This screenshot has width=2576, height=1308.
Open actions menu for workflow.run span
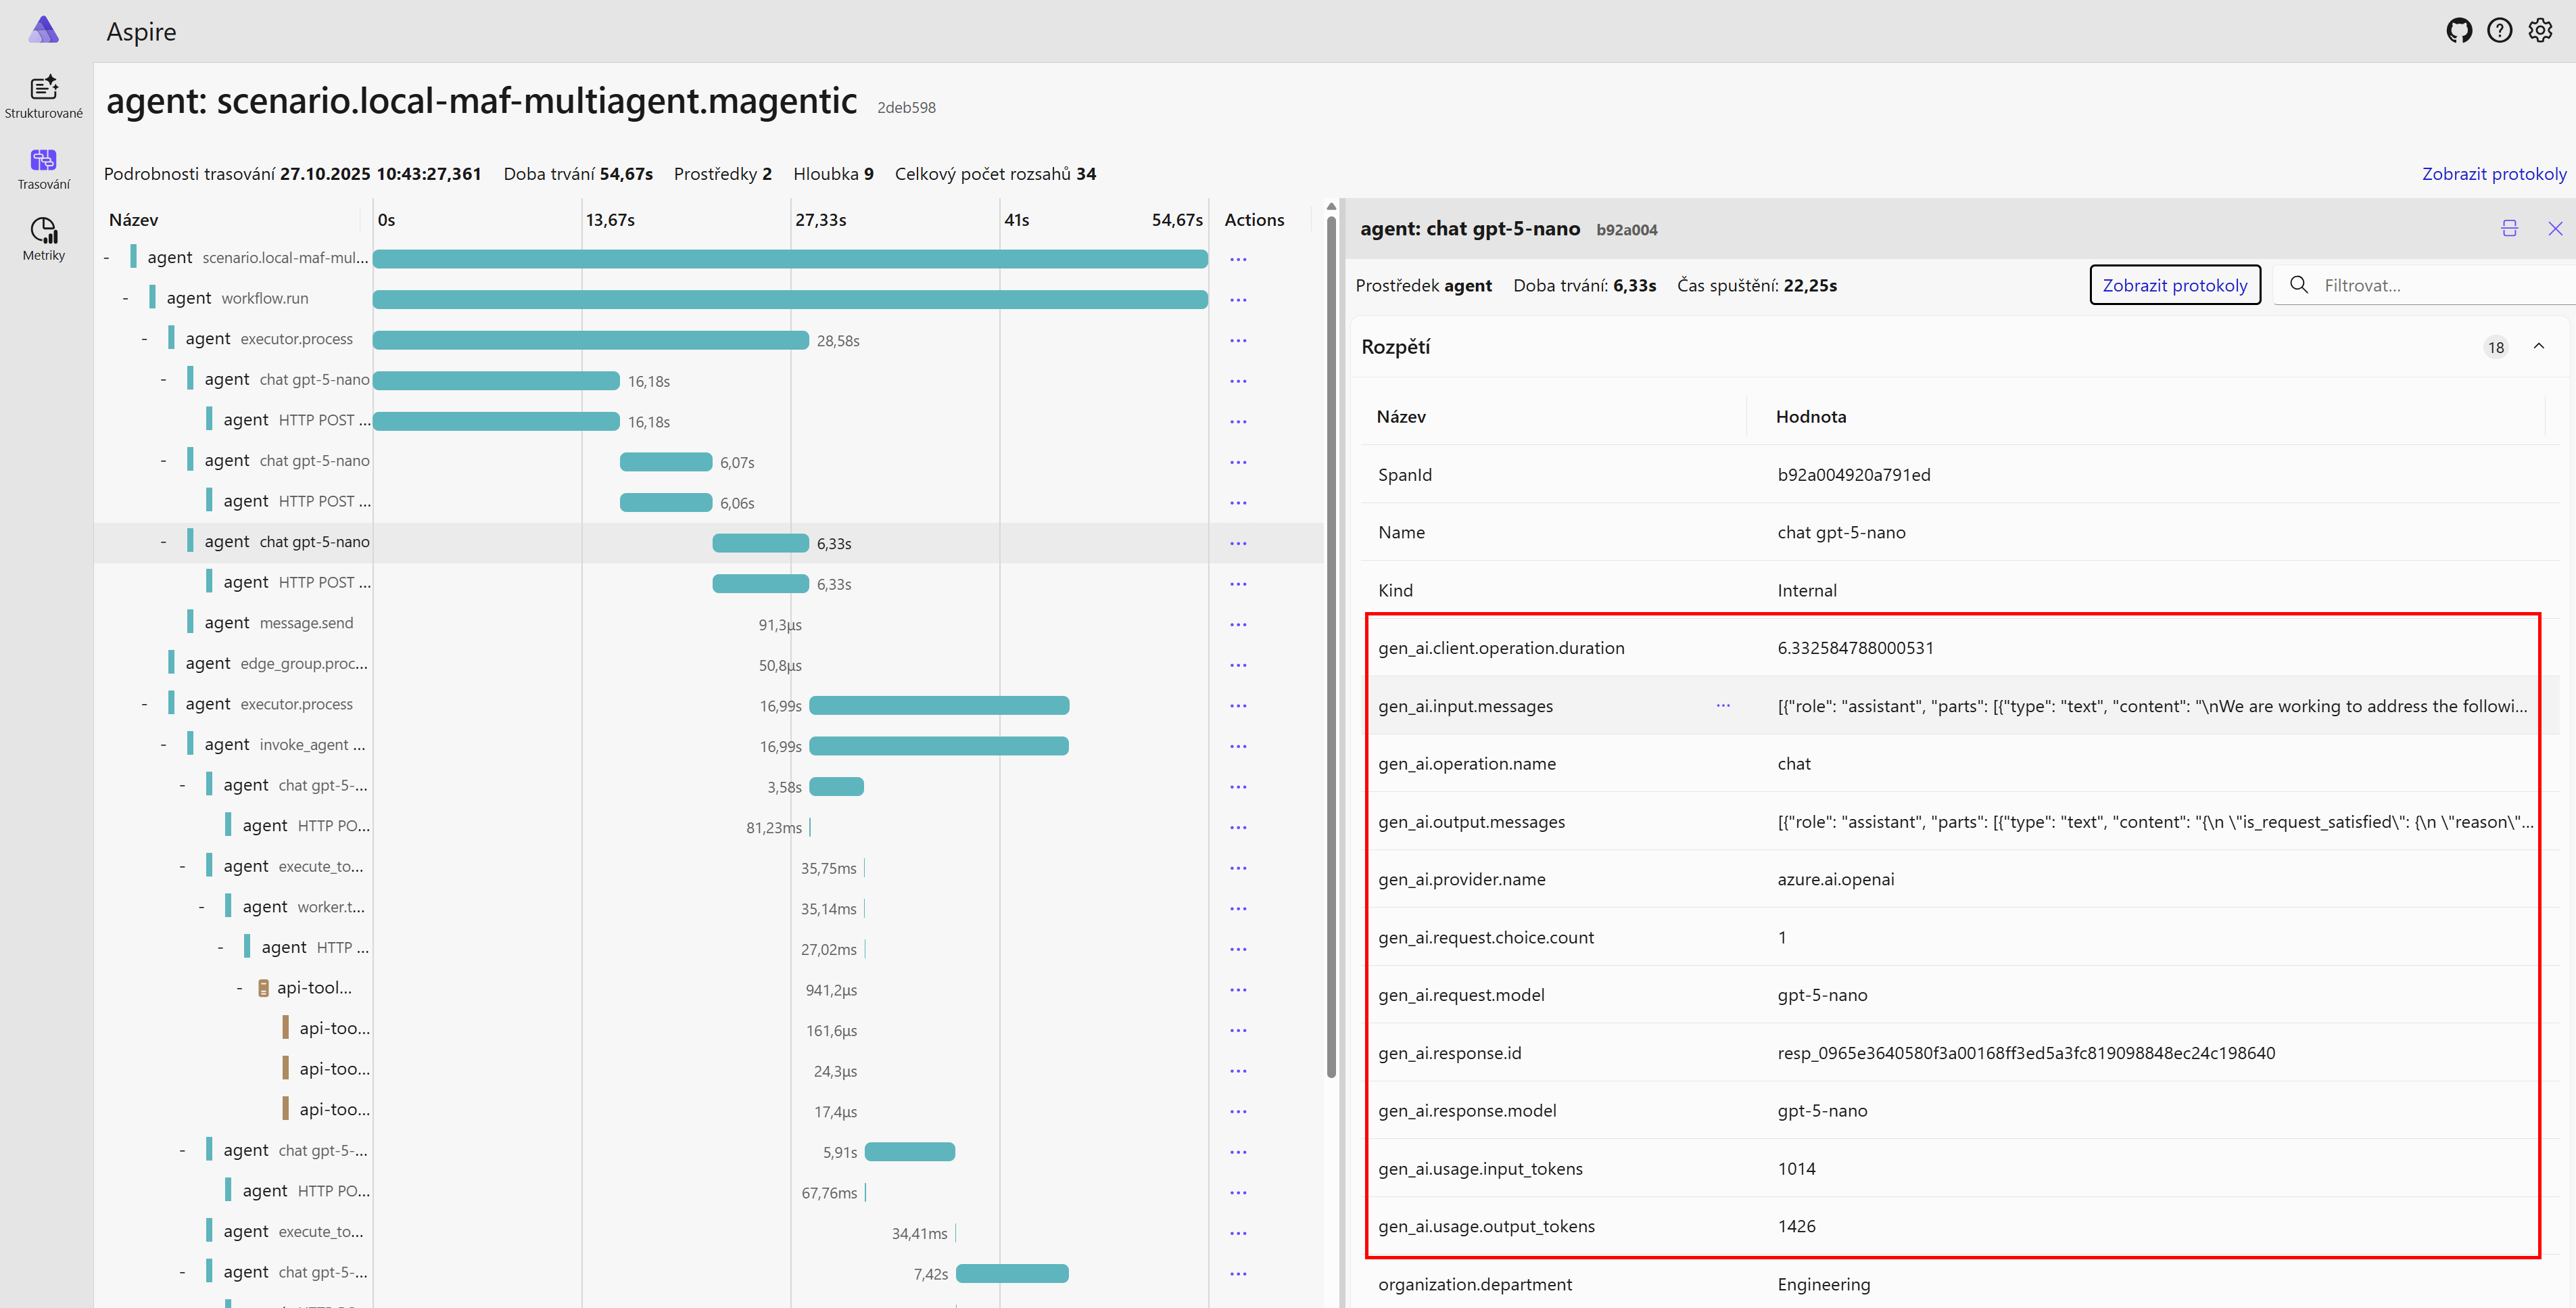coord(1238,300)
